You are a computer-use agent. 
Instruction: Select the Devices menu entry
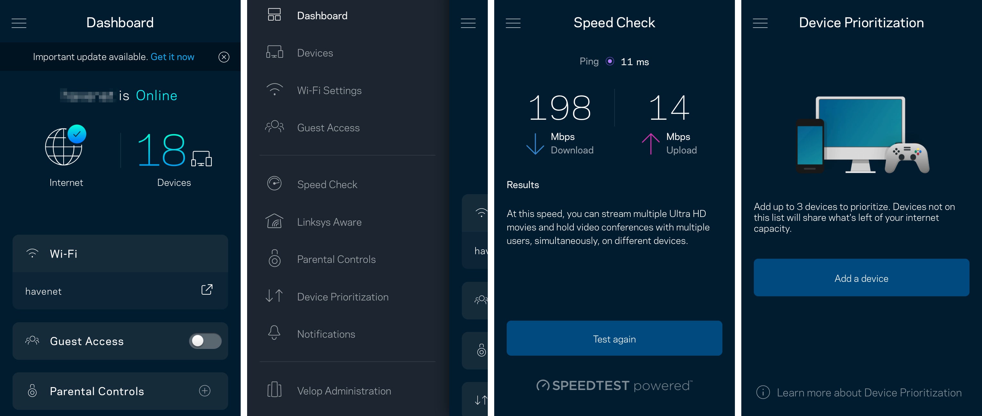point(316,53)
